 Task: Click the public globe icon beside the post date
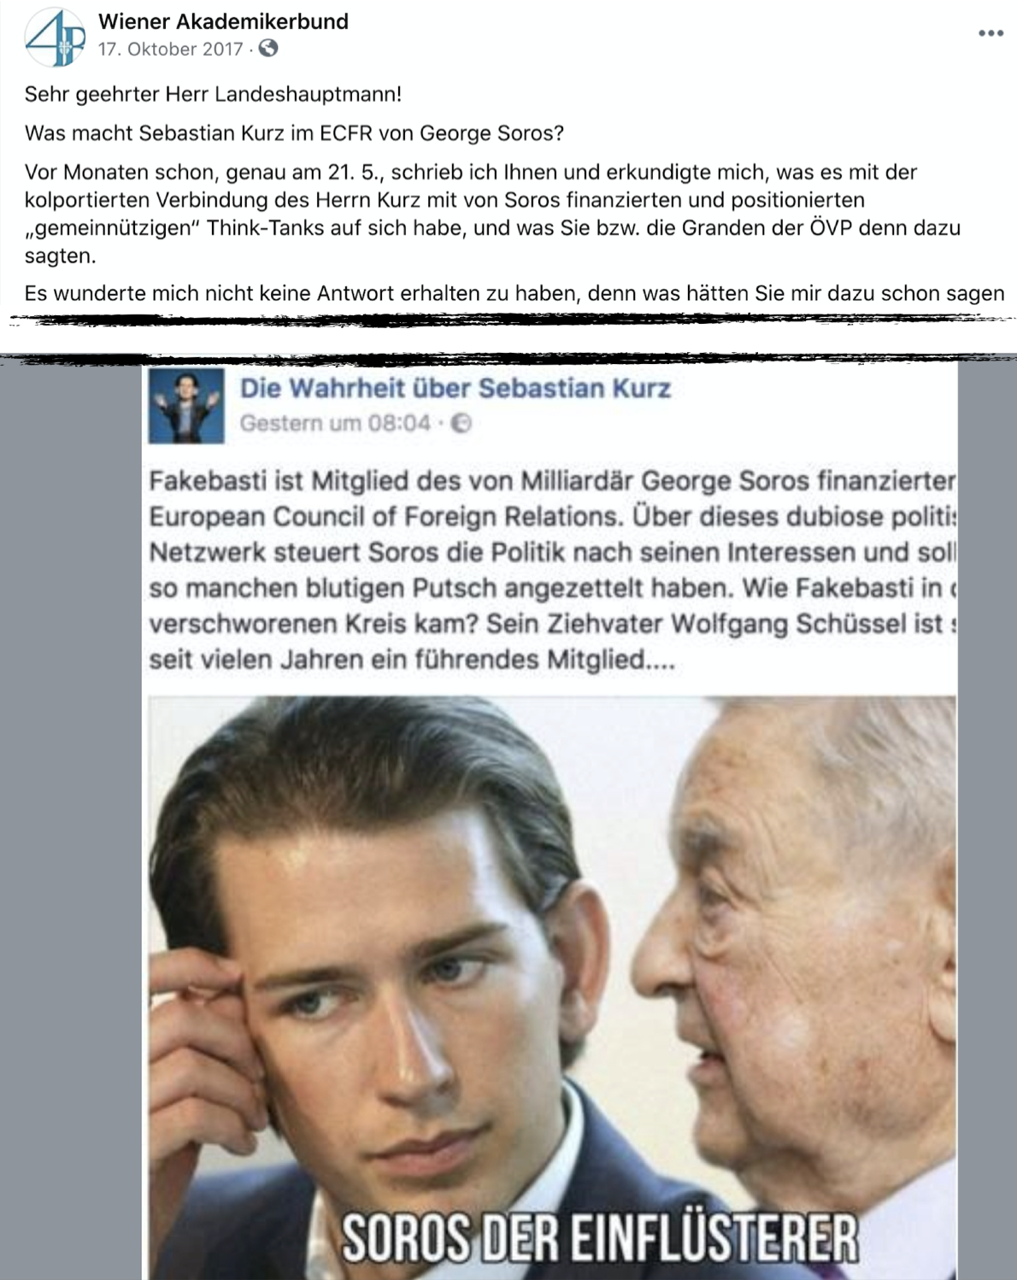coord(268,49)
